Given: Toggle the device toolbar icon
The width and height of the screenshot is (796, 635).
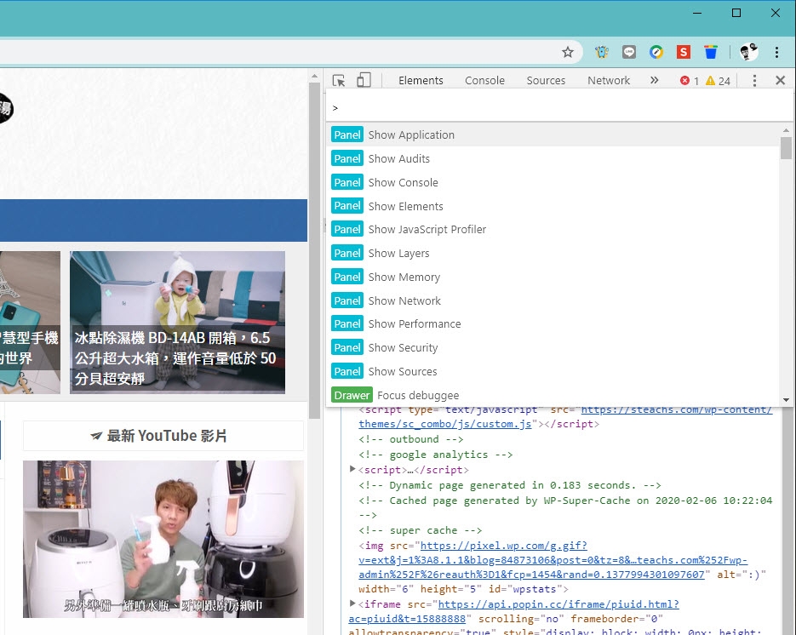Looking at the screenshot, I should pyautogui.click(x=364, y=81).
